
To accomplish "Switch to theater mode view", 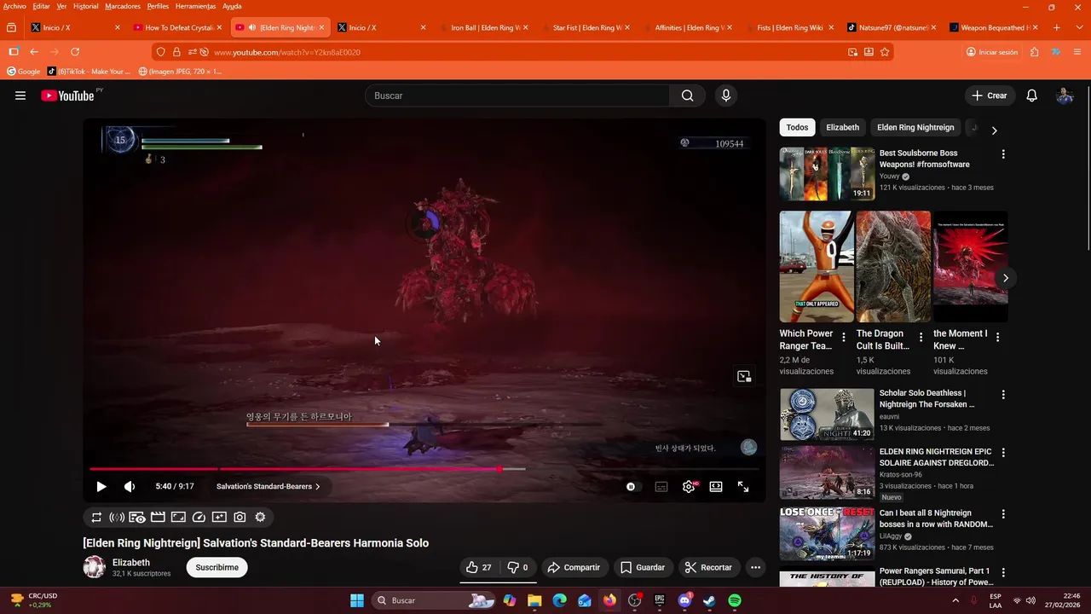I will click(x=716, y=487).
